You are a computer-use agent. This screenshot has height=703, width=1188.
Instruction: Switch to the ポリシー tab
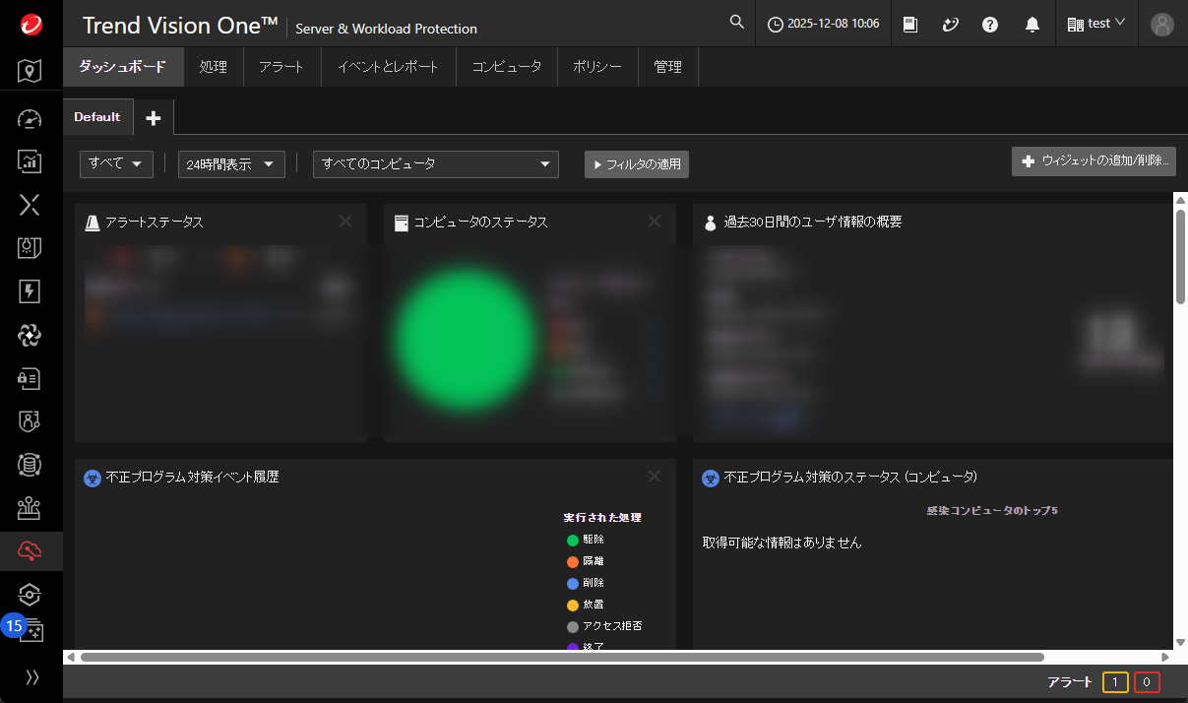click(598, 67)
